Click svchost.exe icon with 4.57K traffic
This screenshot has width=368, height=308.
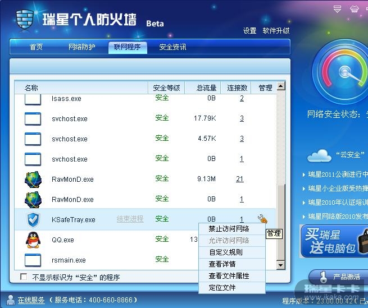(33, 139)
